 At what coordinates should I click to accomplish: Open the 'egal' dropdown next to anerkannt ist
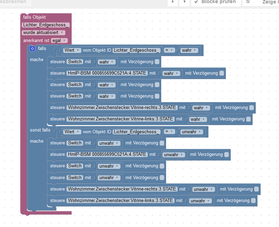pos(59,41)
